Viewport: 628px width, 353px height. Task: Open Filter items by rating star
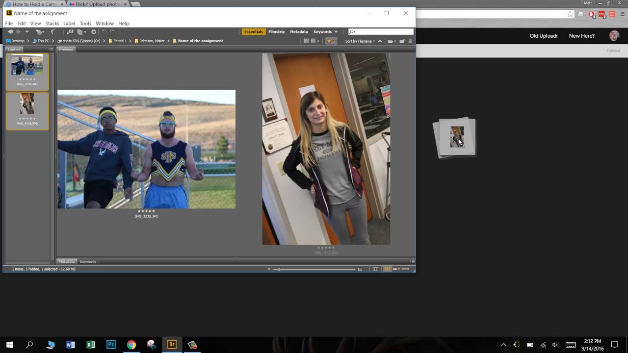(331, 41)
